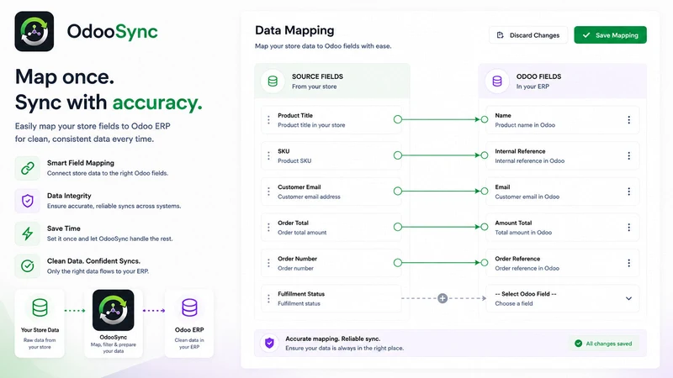Click the Discard Changes button
673x378 pixels.
[x=528, y=35]
